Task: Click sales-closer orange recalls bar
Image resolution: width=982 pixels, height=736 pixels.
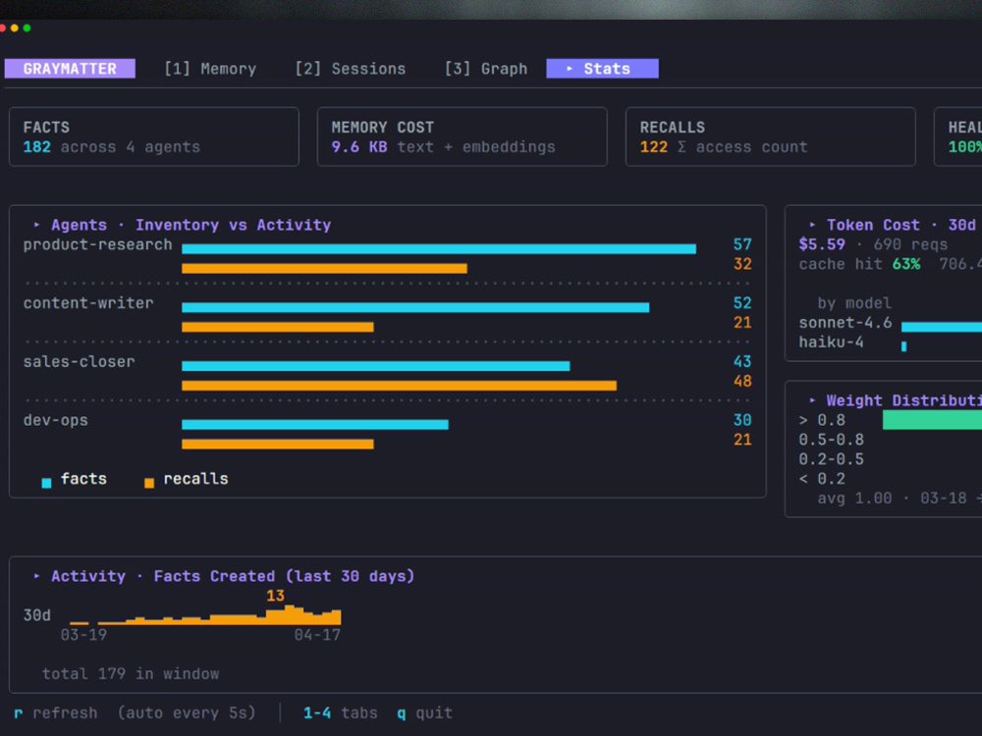Action: pyautogui.click(x=399, y=386)
